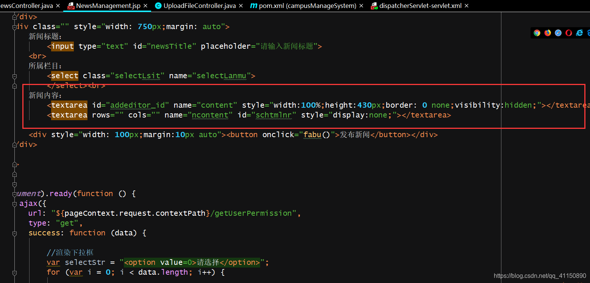Click the br tag under input line
Viewport: 590px width, 283px height.
37,56
